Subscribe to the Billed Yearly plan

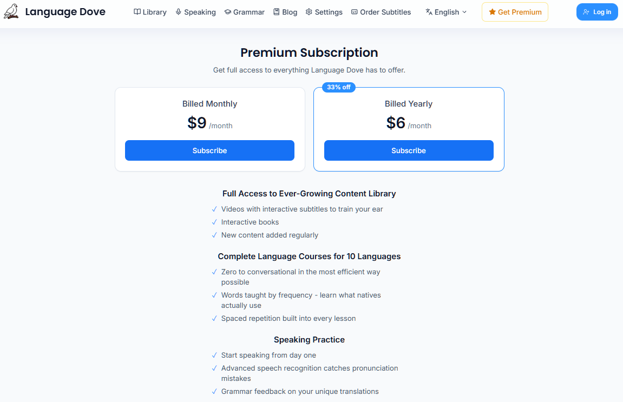coord(409,150)
